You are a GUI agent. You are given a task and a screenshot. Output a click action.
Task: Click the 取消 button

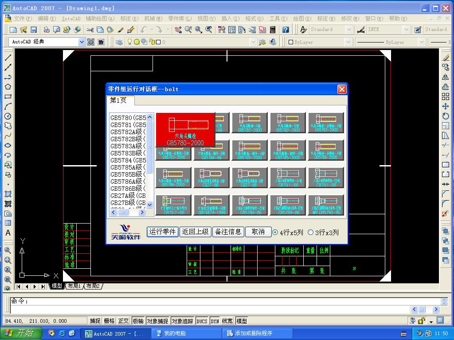(x=258, y=232)
